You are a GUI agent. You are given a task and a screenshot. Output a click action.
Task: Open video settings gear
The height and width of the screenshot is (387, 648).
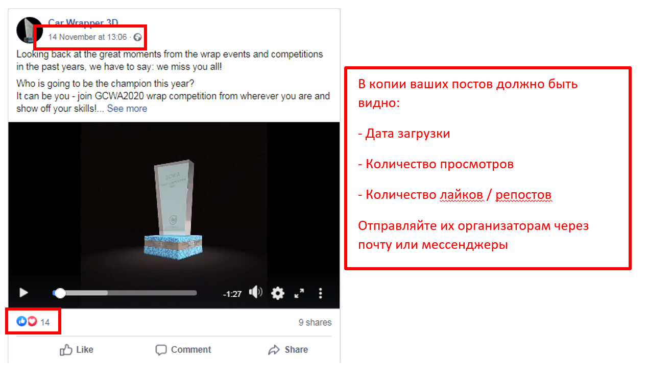(x=277, y=293)
